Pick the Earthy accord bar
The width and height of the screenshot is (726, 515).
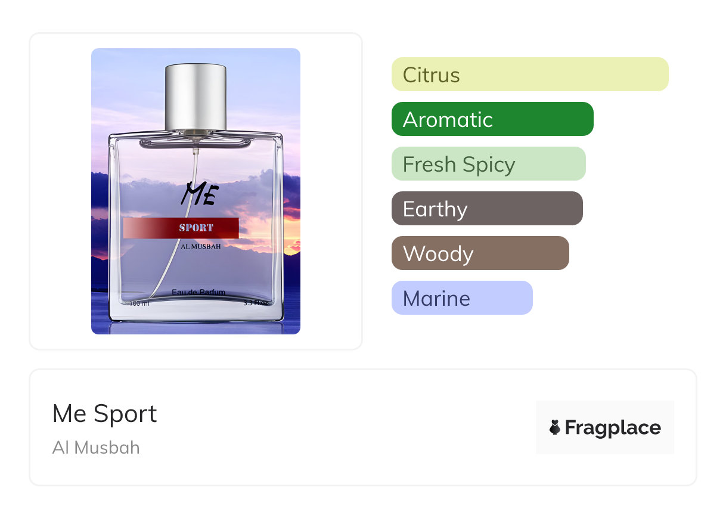(x=487, y=209)
